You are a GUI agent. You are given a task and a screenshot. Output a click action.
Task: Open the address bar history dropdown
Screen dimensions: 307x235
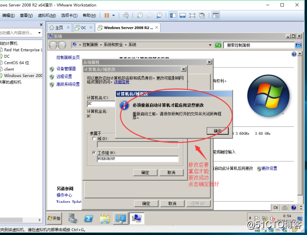coord(210,45)
